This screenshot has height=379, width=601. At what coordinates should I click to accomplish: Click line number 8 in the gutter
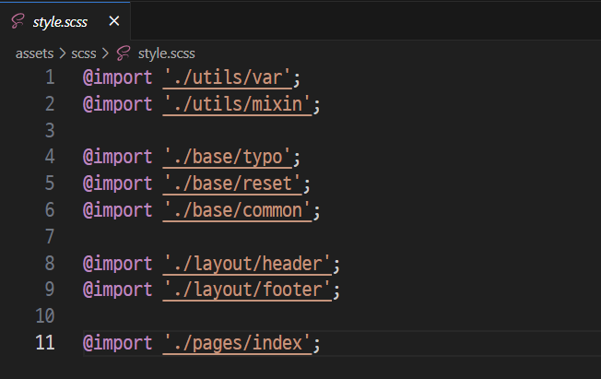point(50,263)
